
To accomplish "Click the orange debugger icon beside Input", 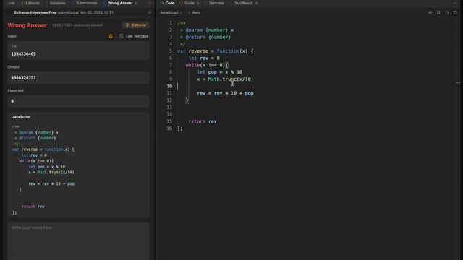I will coord(111,36).
